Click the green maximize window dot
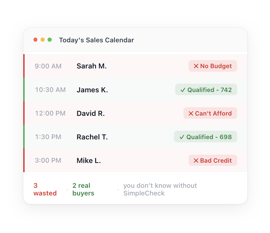Image resolution: width=270 pixels, height=233 pixels. (x=49, y=40)
